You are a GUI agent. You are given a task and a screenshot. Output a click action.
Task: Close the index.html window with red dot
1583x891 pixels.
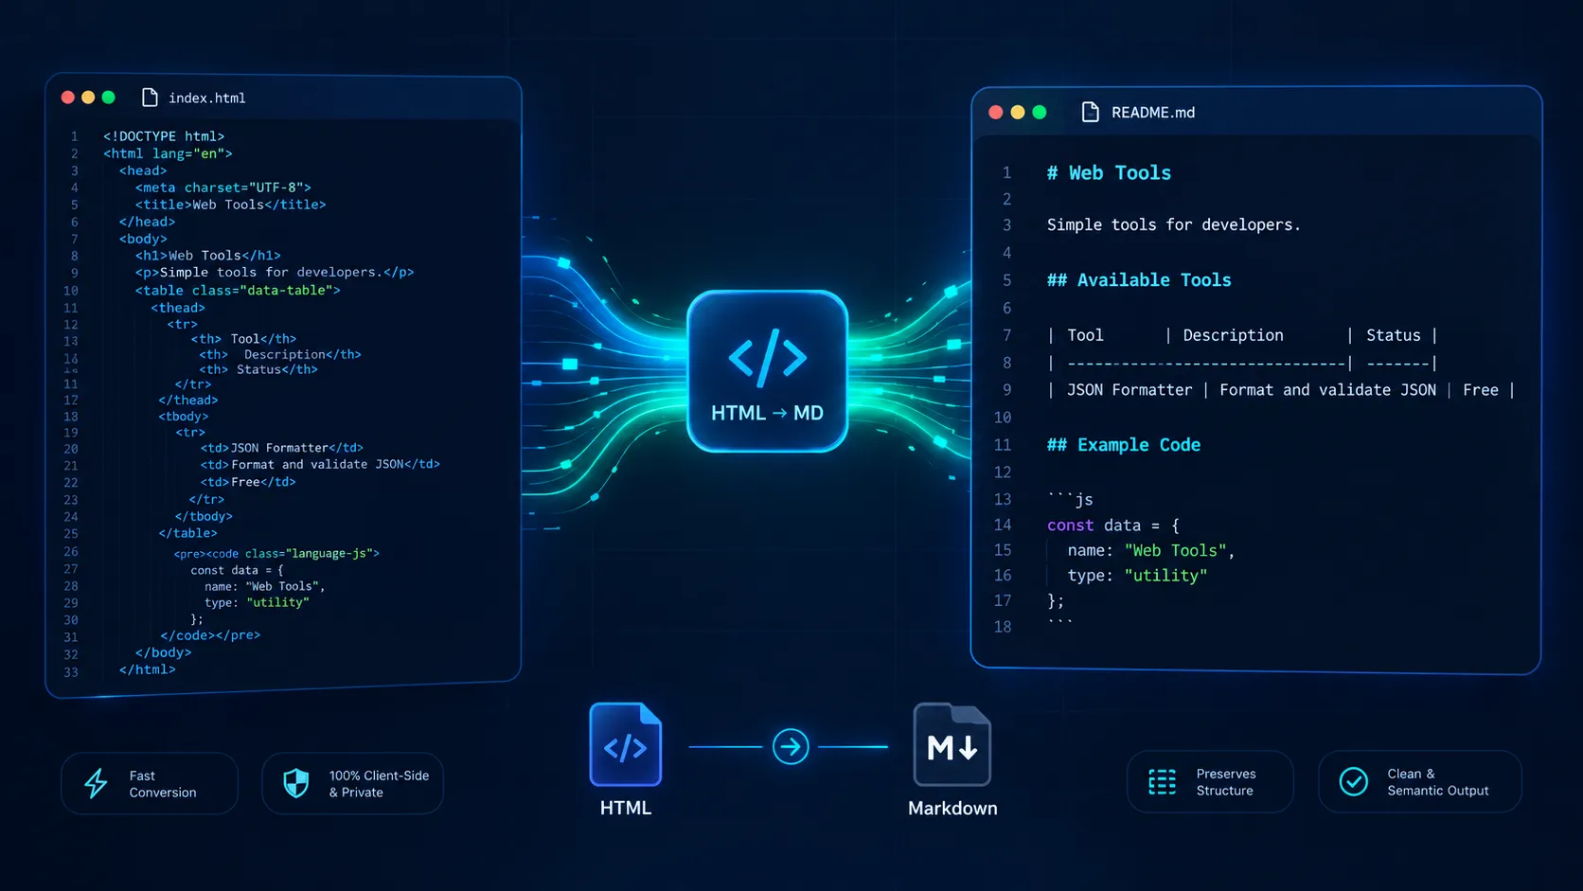point(68,98)
